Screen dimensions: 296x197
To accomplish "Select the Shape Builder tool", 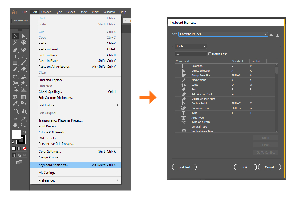I will 15,89.
